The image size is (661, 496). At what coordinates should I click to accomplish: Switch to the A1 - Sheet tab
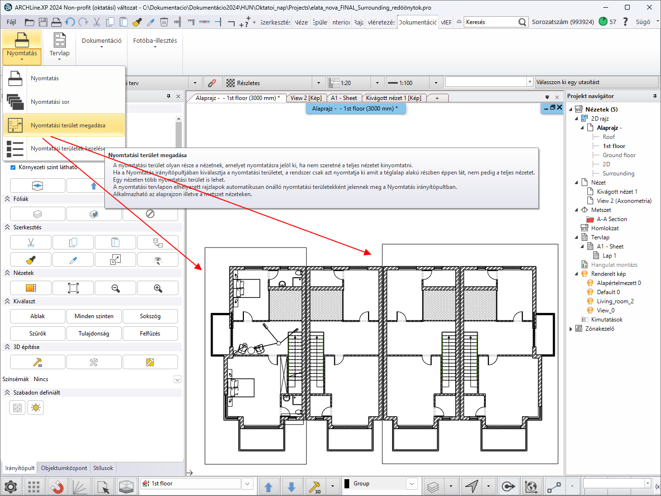tap(343, 98)
